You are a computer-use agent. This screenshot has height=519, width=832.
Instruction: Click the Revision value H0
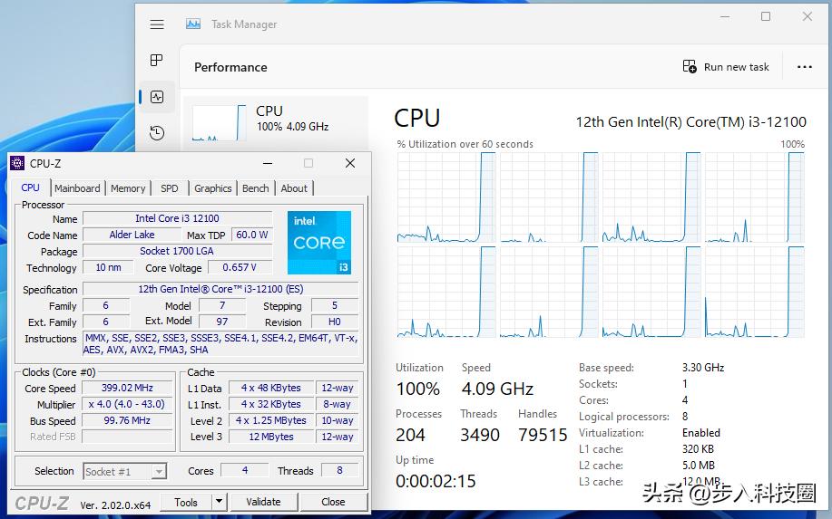334,322
